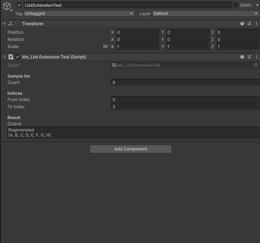
Task: Open script component presets selector
Action: [x=249, y=57]
